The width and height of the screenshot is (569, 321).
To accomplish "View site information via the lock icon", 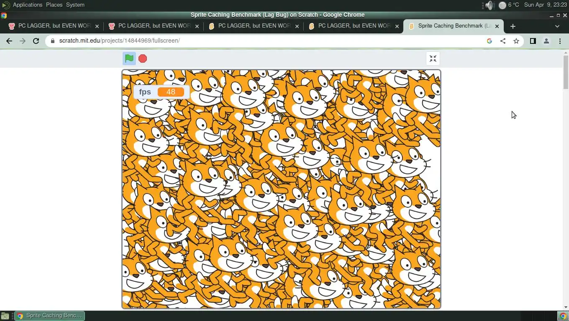I will pyautogui.click(x=53, y=41).
